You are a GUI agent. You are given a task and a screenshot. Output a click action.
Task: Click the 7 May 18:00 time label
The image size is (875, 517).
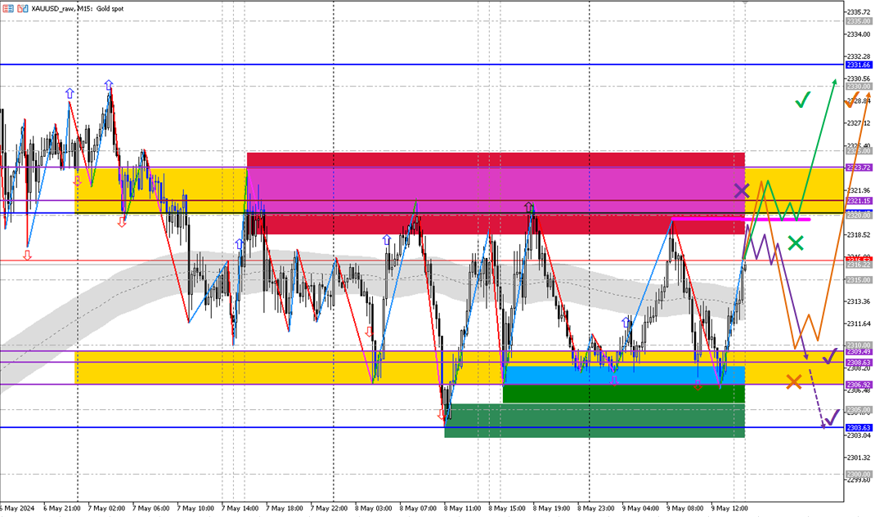[285, 508]
